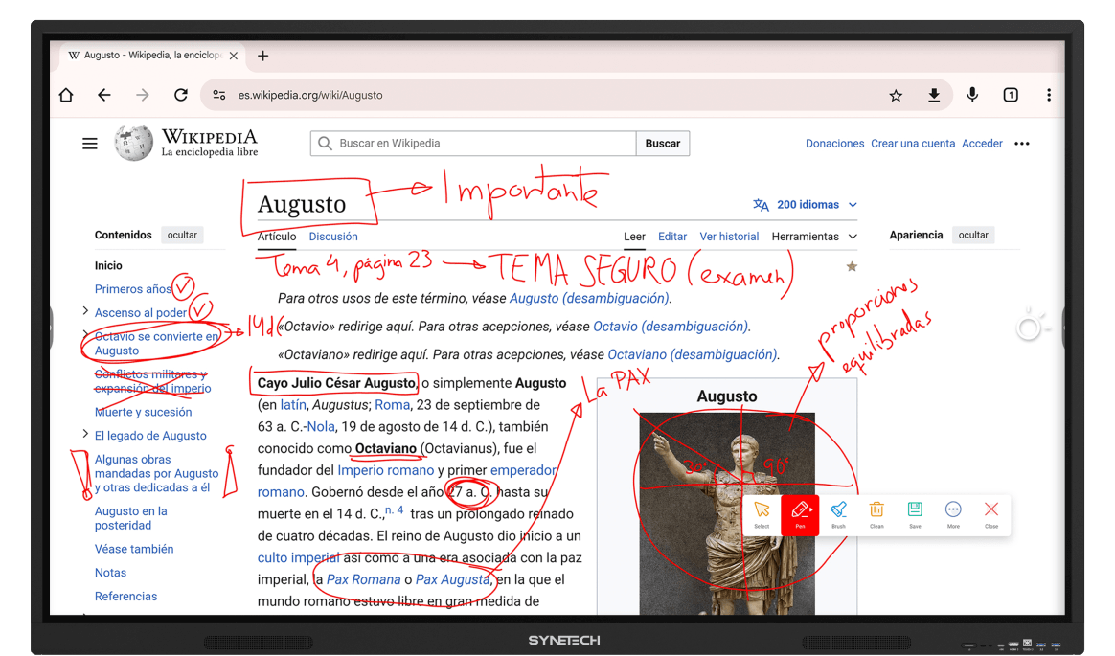Clear annotations with the Clean tool
This screenshot has width=1115, height=656.
pyautogui.click(x=876, y=514)
